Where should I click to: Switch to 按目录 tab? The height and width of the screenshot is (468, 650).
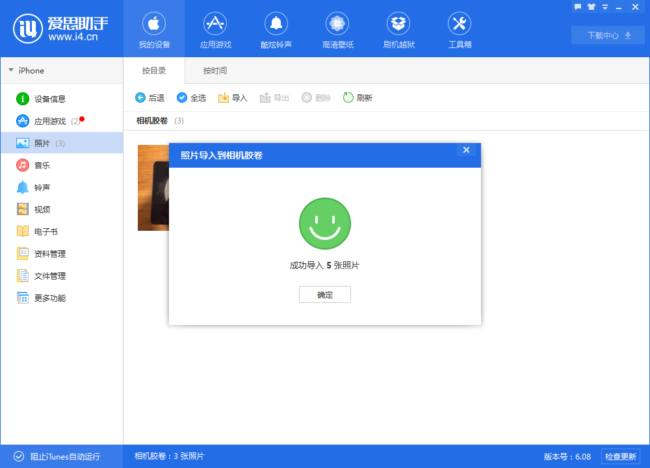154,70
